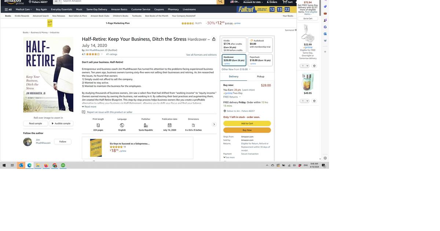Choose the Kindle $7.74 format option

coord(234,45)
